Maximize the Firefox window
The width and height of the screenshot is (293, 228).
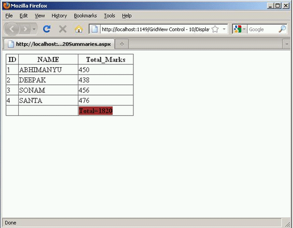point(278,6)
